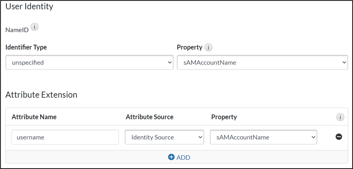Click the username Attribute Name text field
353x169 pixels.
(65, 137)
